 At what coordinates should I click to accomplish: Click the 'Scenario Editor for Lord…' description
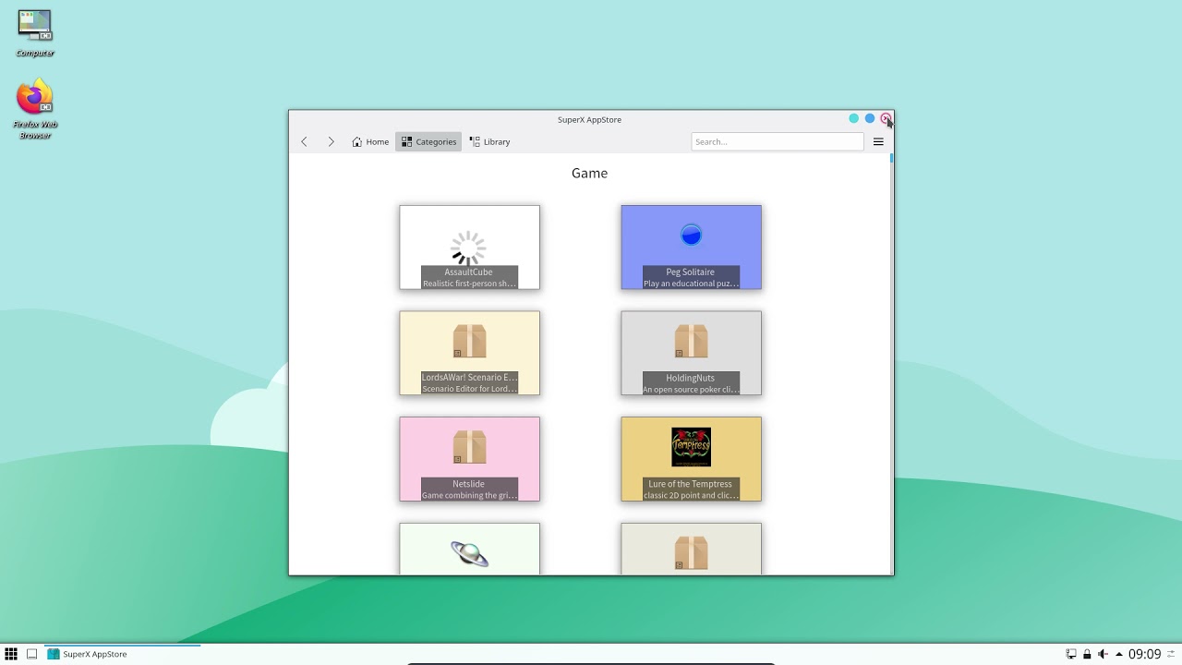(x=468, y=389)
